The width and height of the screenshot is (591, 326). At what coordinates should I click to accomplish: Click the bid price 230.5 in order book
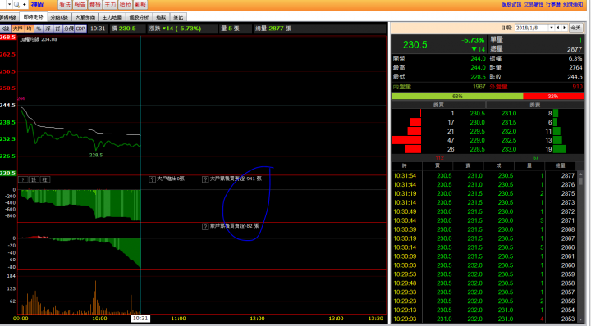[477, 113]
